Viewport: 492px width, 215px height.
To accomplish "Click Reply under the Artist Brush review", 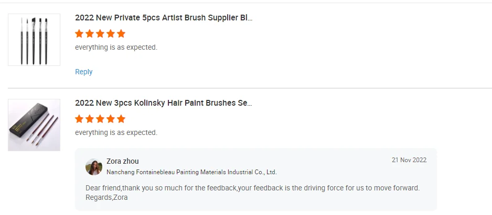I will [x=84, y=72].
